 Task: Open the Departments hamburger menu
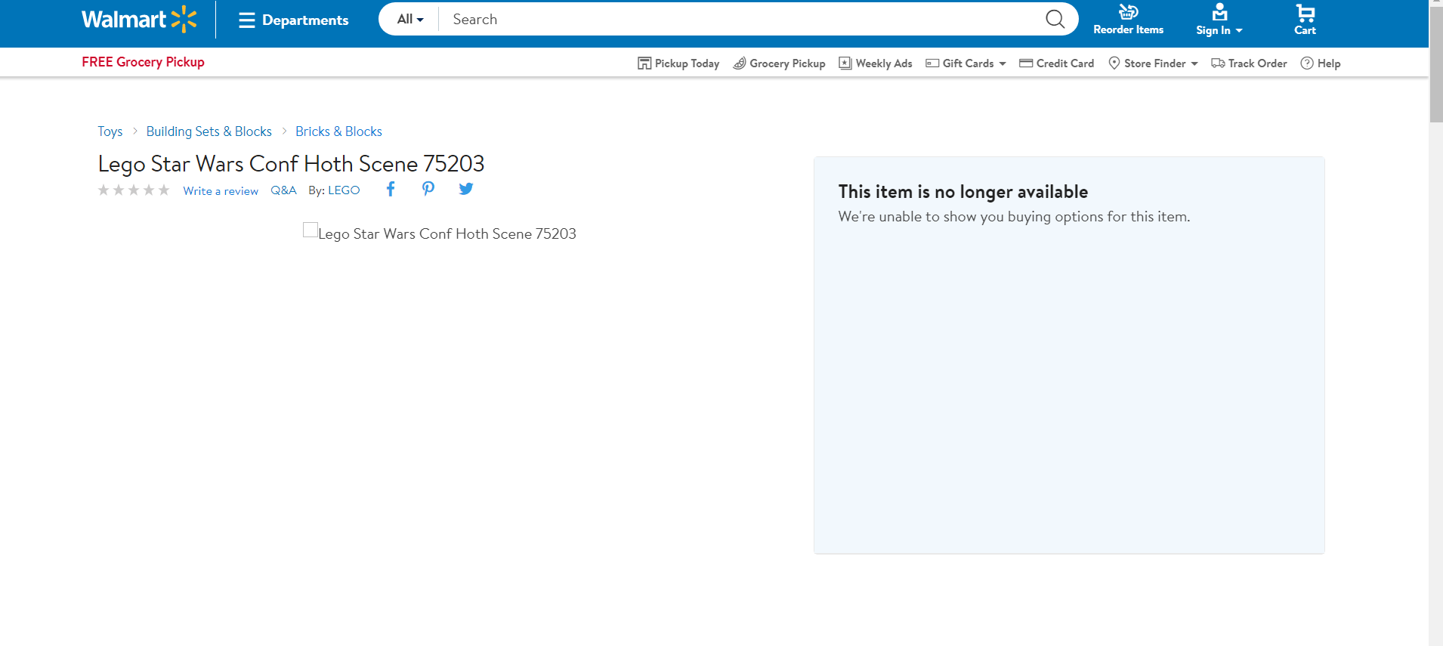click(x=294, y=20)
